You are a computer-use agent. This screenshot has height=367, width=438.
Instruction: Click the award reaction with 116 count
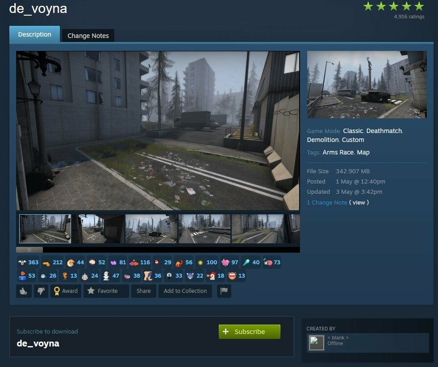139,262
